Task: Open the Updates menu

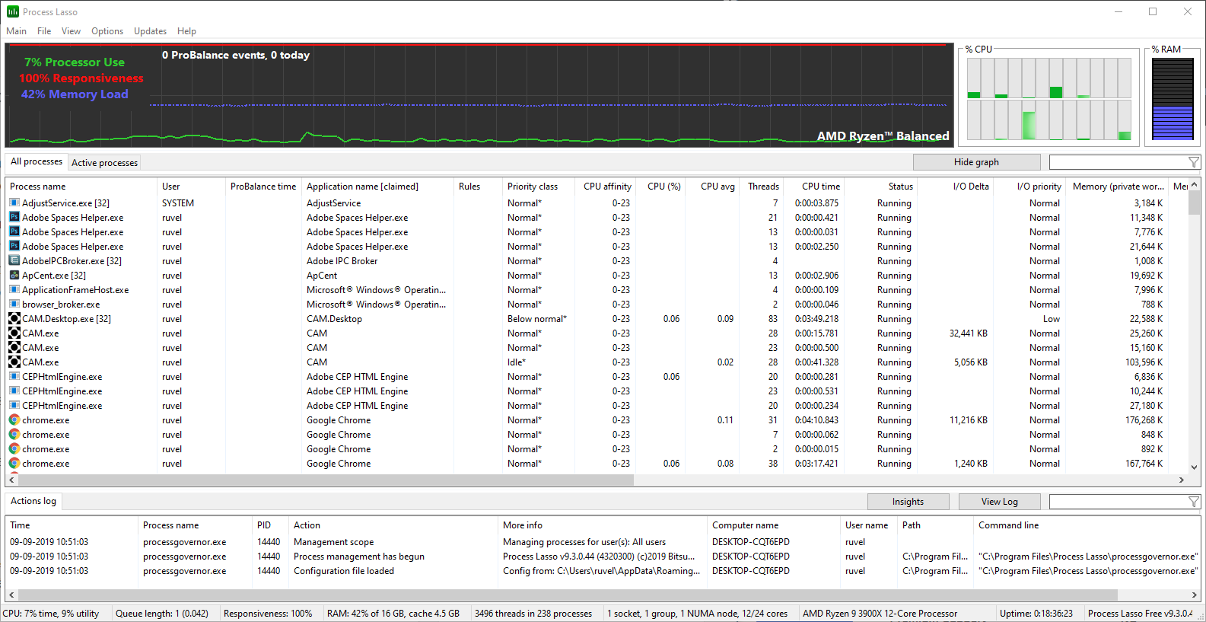Action: (150, 31)
